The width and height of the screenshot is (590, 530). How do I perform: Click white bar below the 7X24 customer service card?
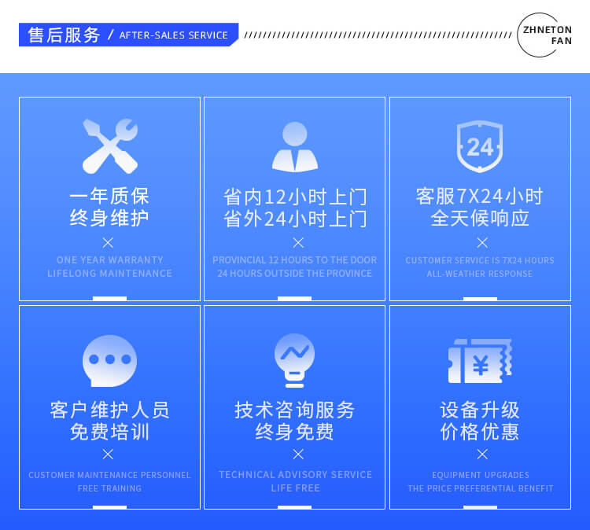tap(480, 299)
